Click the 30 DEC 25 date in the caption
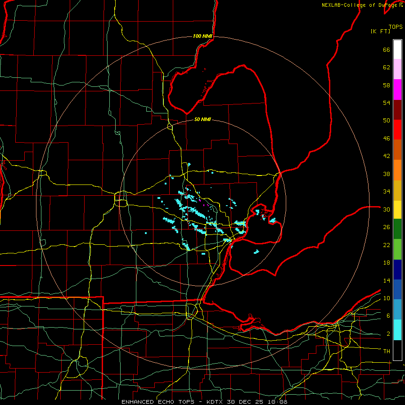The image size is (405, 405). (x=245, y=402)
